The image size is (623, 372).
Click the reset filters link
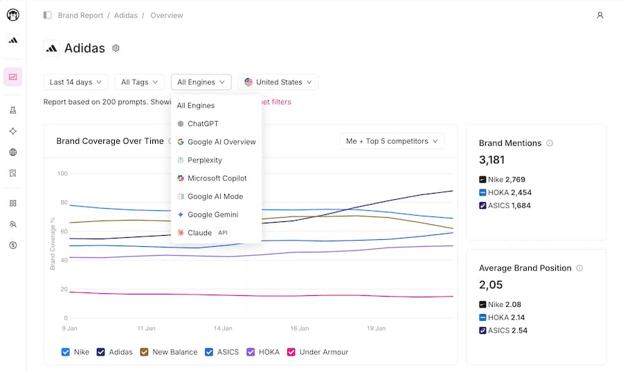coord(276,102)
